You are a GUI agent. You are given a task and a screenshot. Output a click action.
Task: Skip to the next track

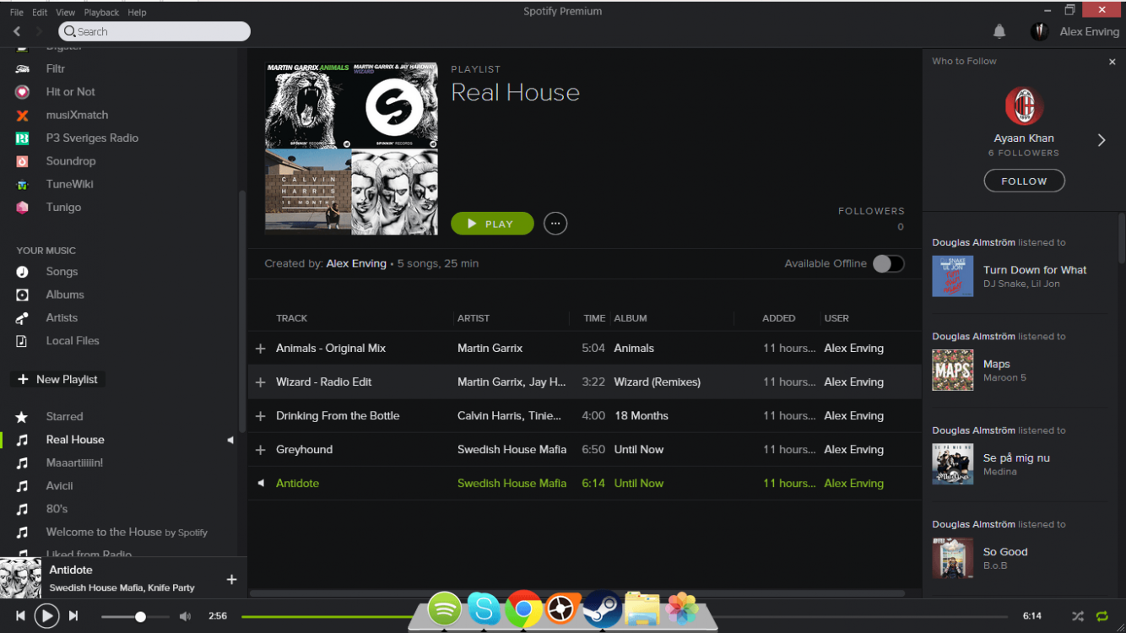click(x=73, y=616)
